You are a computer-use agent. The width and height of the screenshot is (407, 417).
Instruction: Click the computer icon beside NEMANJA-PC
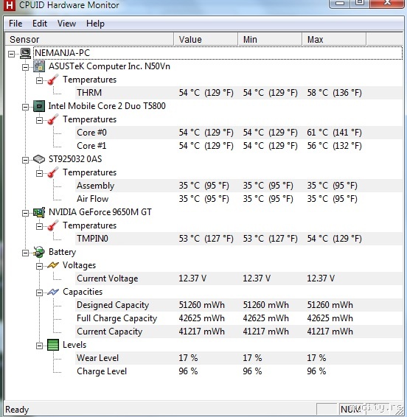(x=26, y=53)
